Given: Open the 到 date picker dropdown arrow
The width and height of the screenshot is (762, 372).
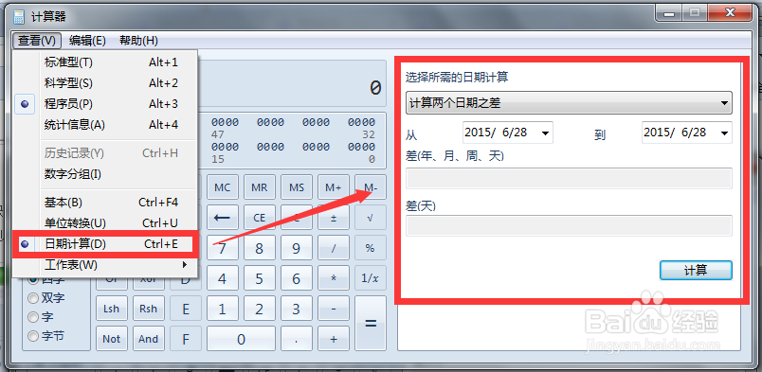Looking at the screenshot, I should point(724,133).
